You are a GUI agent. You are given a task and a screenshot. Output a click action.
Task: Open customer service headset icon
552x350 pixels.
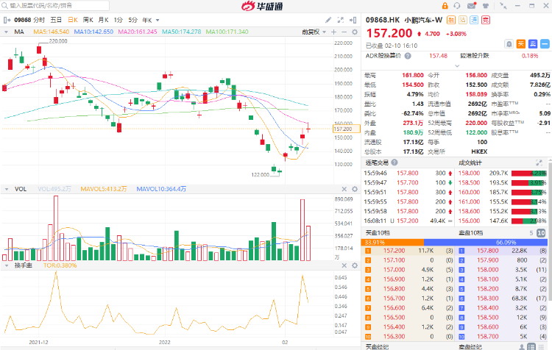[457, 6]
